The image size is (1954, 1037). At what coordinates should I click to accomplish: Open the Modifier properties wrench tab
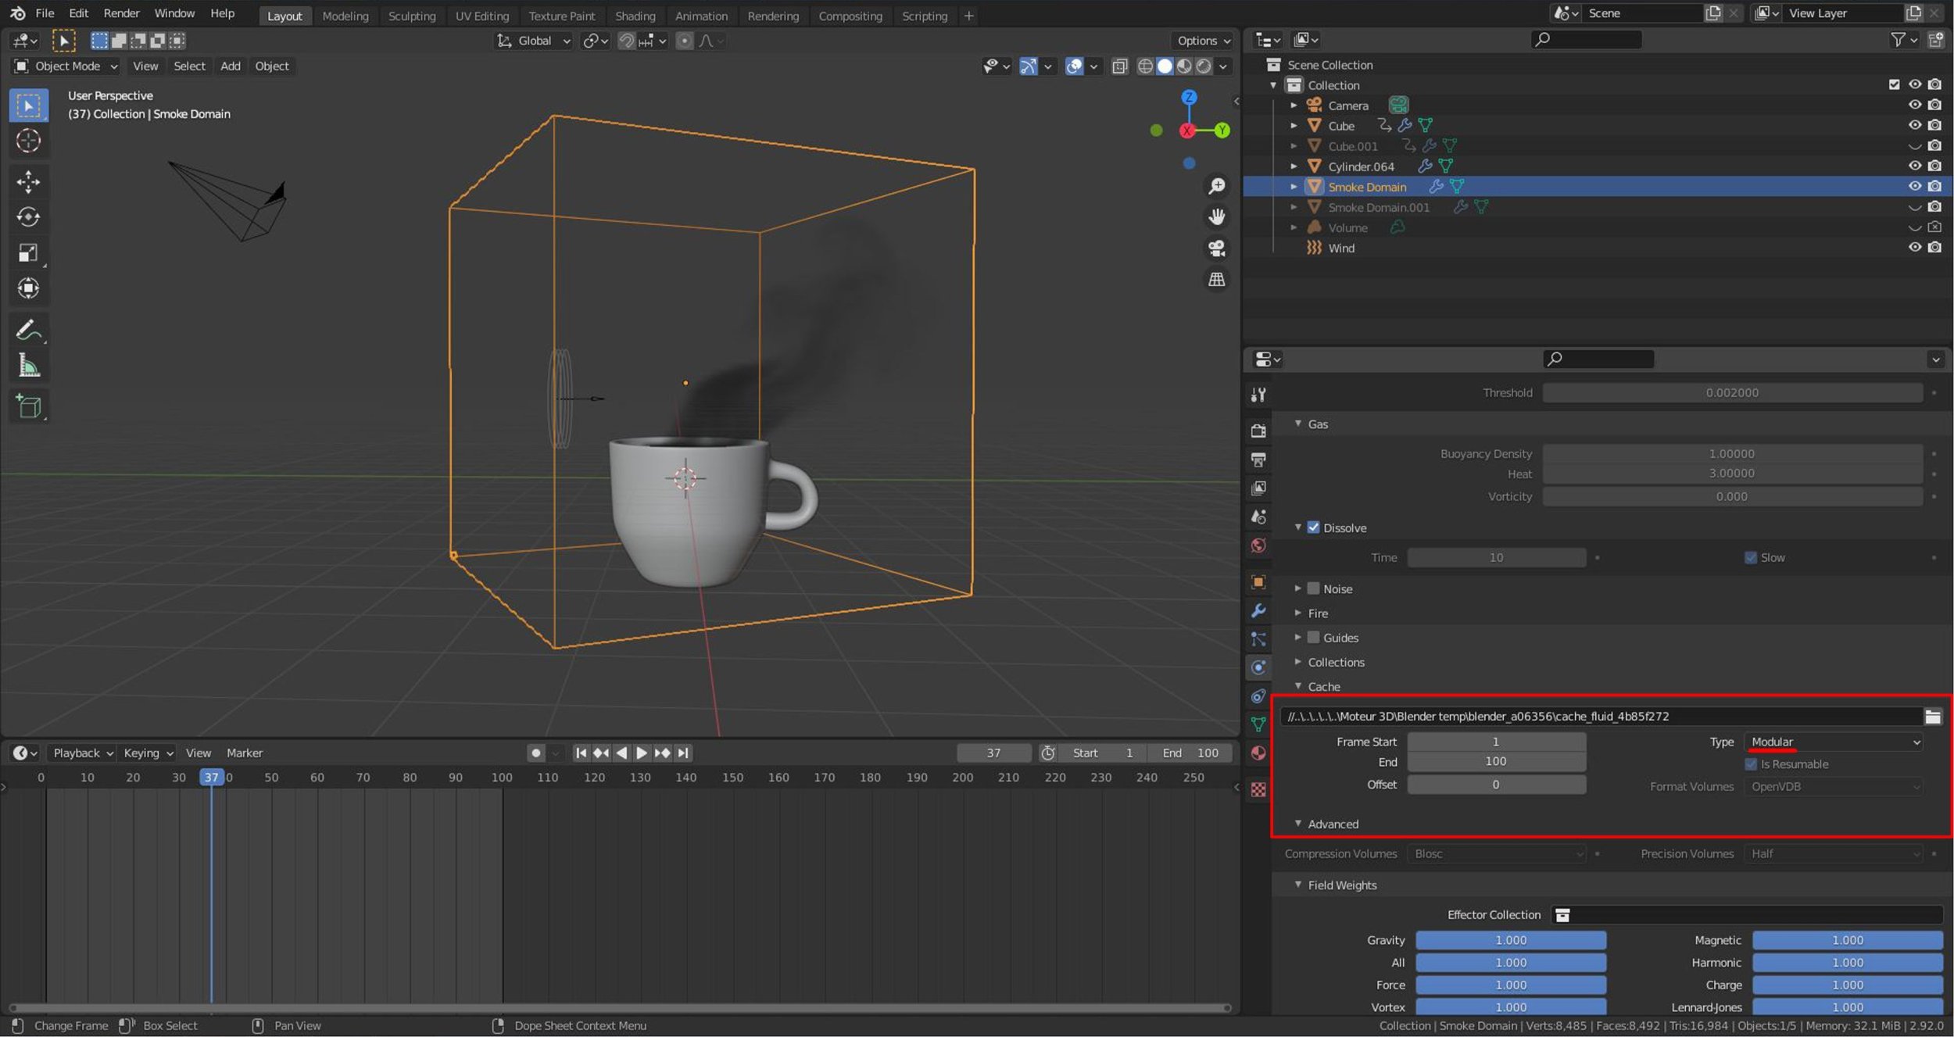1258,610
